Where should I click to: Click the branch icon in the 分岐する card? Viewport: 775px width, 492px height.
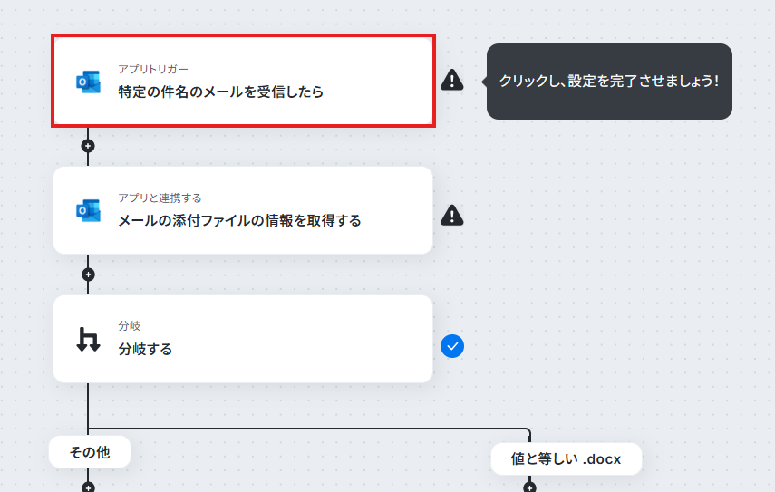[x=89, y=340]
